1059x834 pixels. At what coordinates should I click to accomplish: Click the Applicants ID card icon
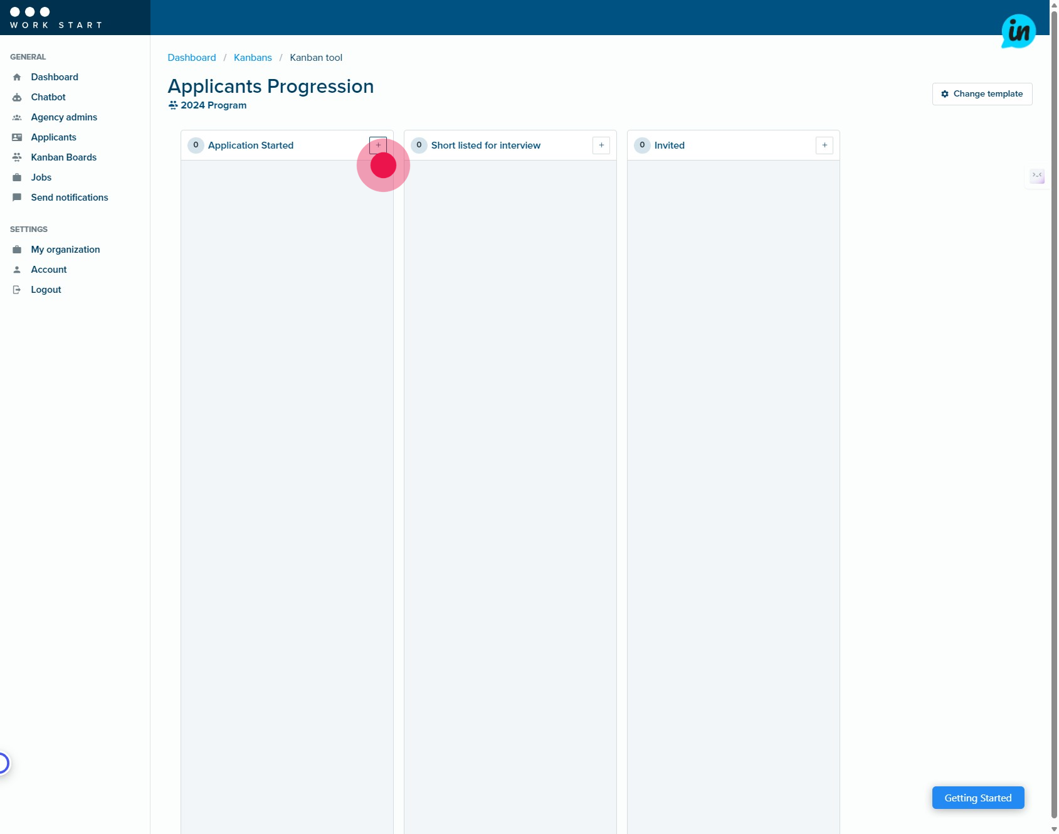click(x=17, y=137)
